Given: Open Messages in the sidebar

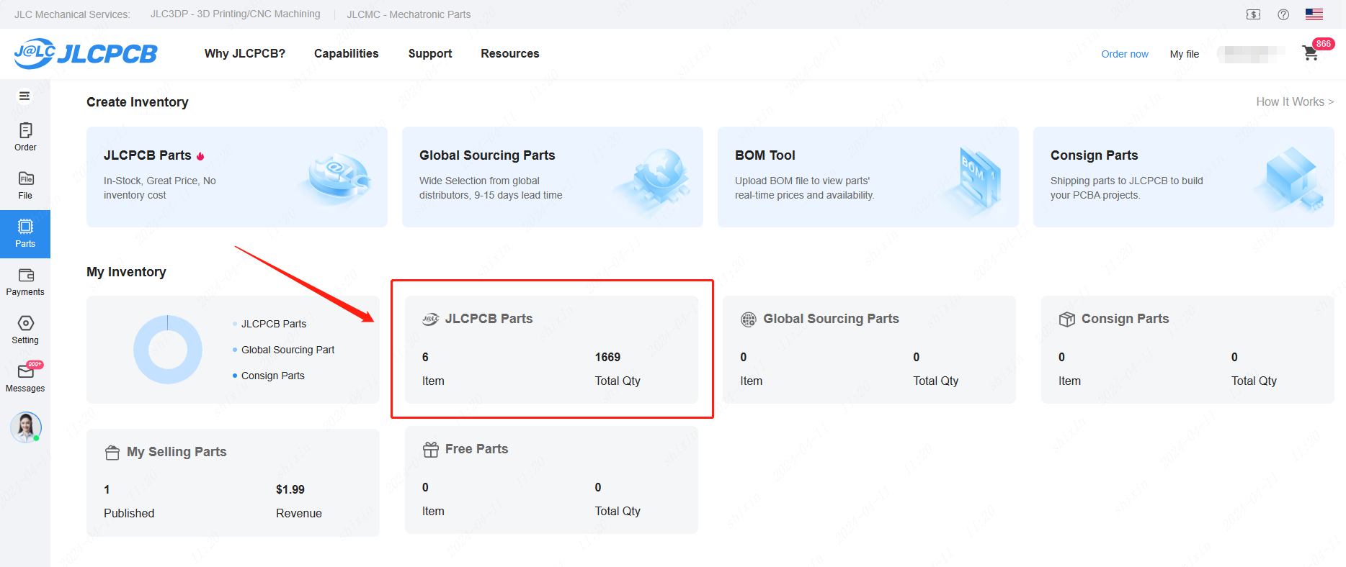Looking at the screenshot, I should (x=25, y=378).
